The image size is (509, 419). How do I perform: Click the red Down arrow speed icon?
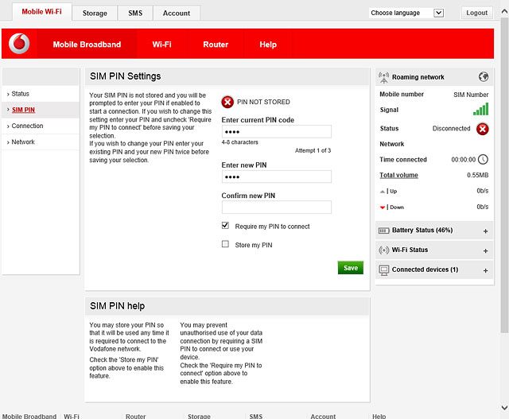pyautogui.click(x=383, y=208)
